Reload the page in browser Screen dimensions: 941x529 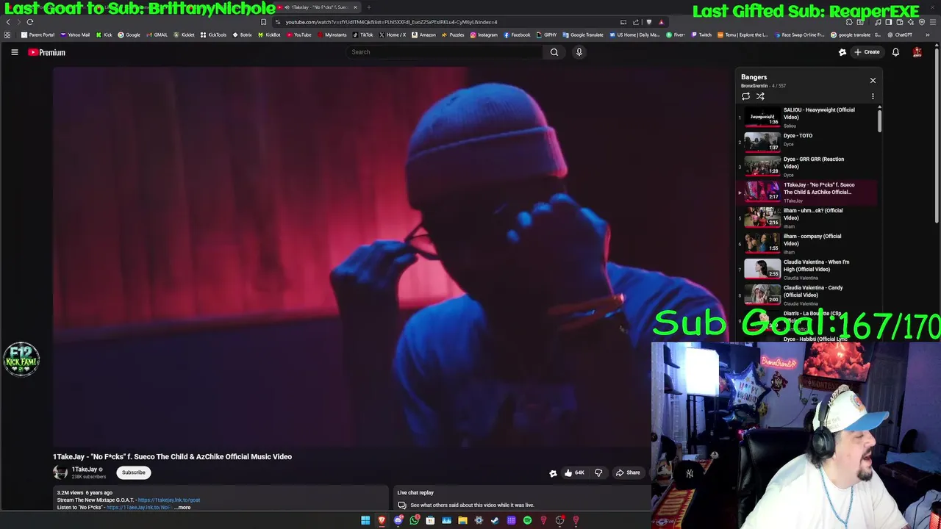pos(30,22)
